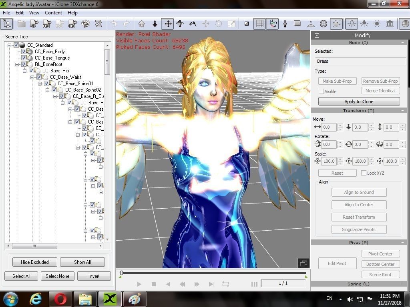Screen dimensions: 410x307
Task: Click the Apply to iClone button
Action: [359, 101]
